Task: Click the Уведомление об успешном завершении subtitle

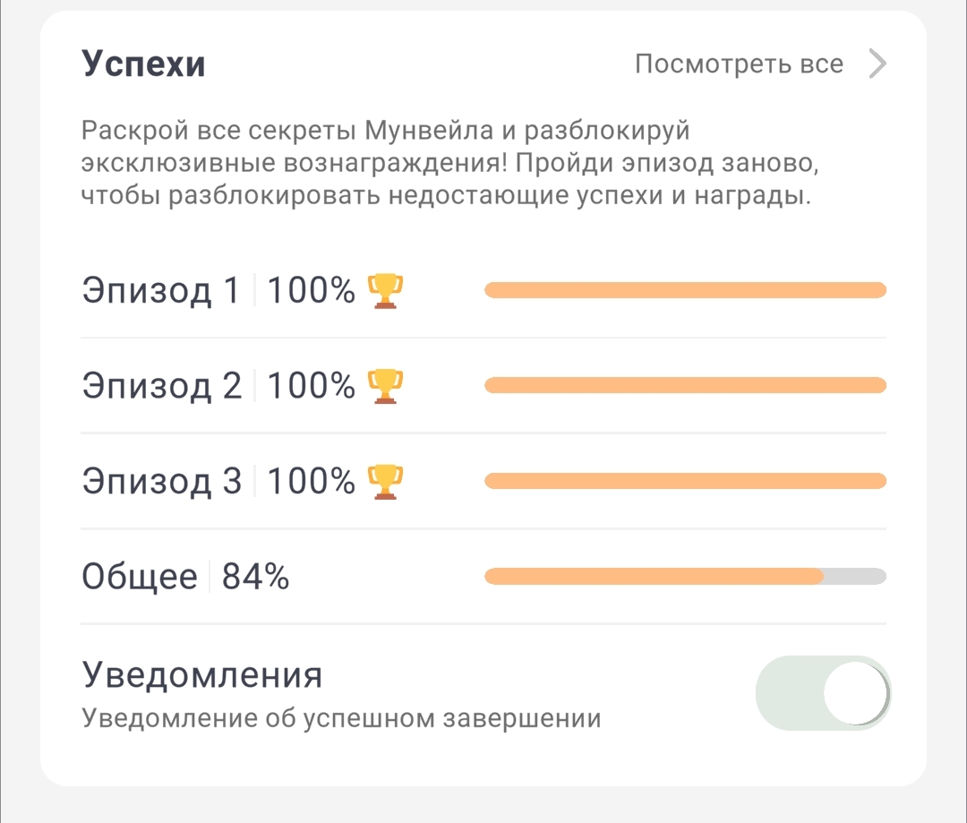Action: coord(341,718)
